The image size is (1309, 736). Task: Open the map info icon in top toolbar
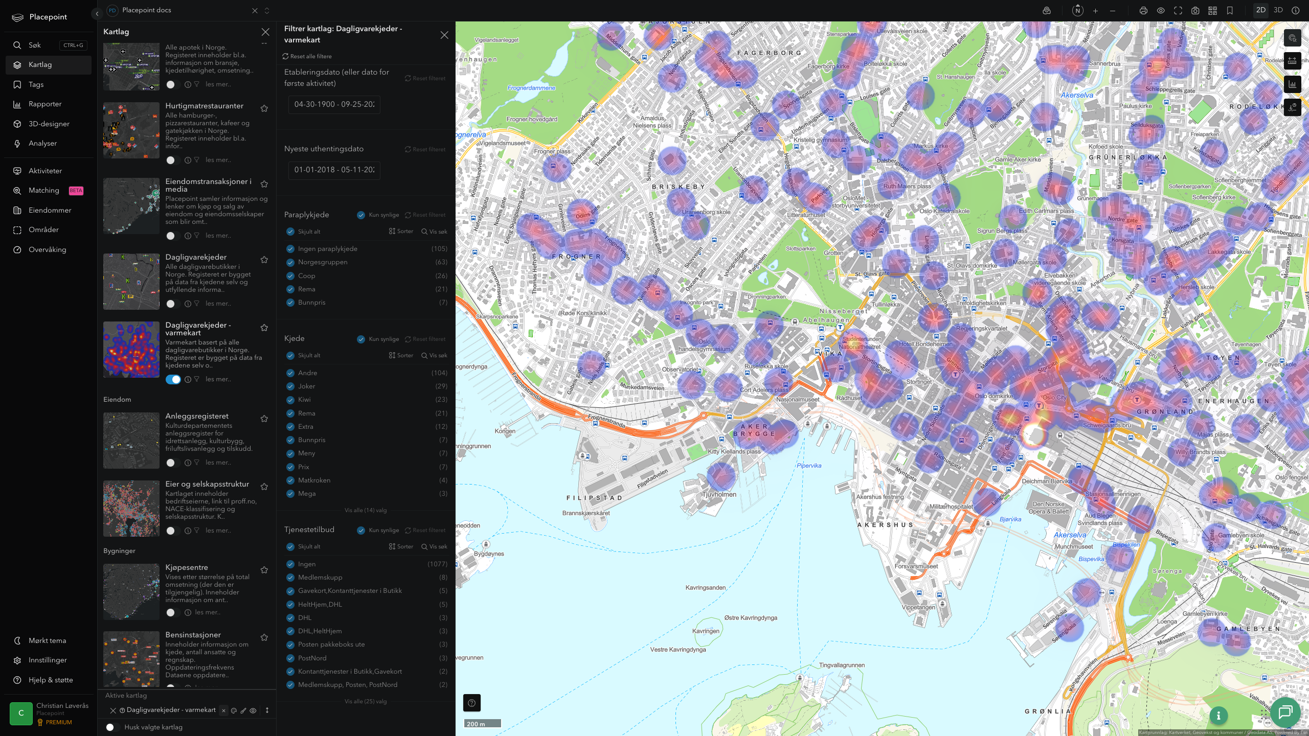(1295, 11)
